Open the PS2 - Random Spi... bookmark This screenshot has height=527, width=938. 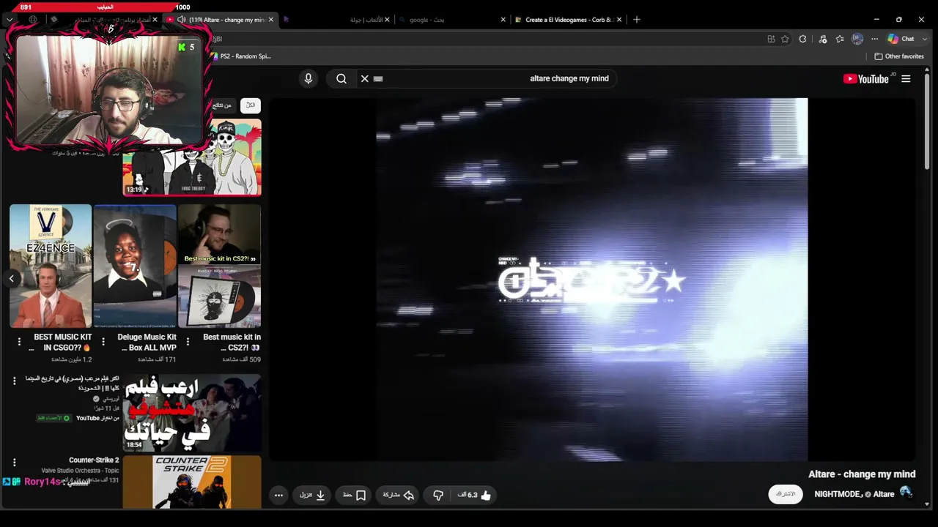(x=241, y=56)
